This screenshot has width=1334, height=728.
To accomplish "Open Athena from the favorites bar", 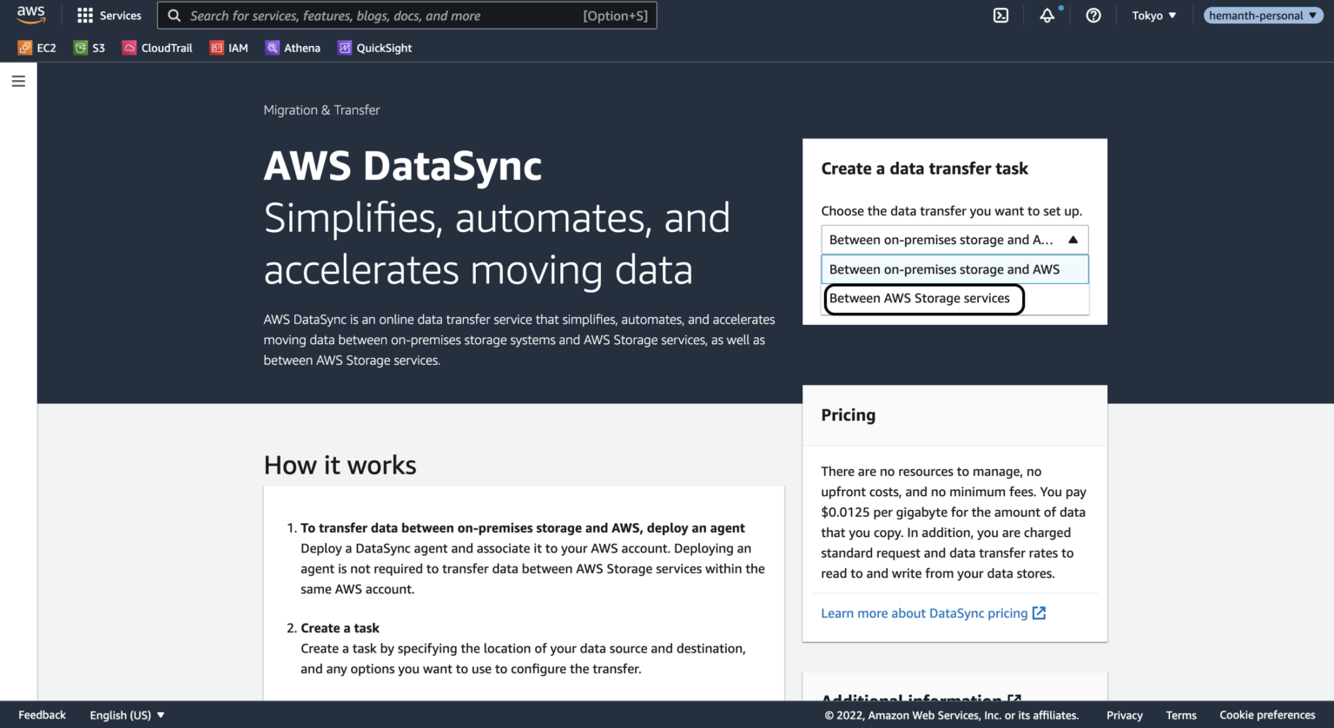I will click(x=293, y=48).
